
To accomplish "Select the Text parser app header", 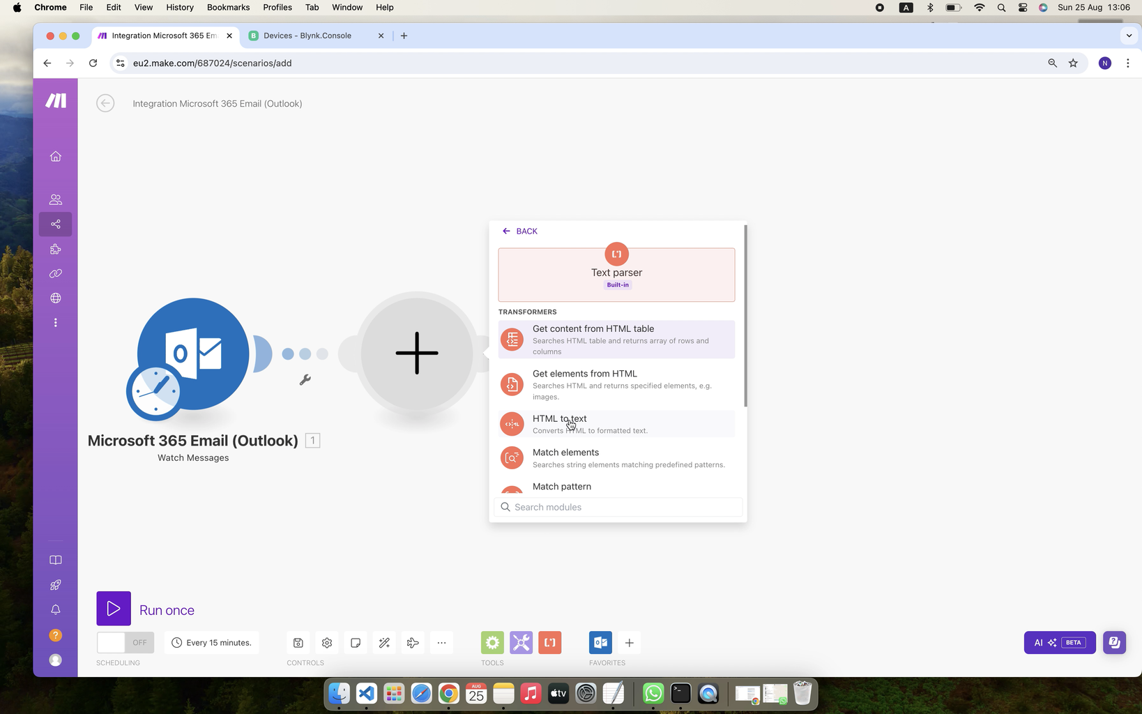I will click(616, 275).
